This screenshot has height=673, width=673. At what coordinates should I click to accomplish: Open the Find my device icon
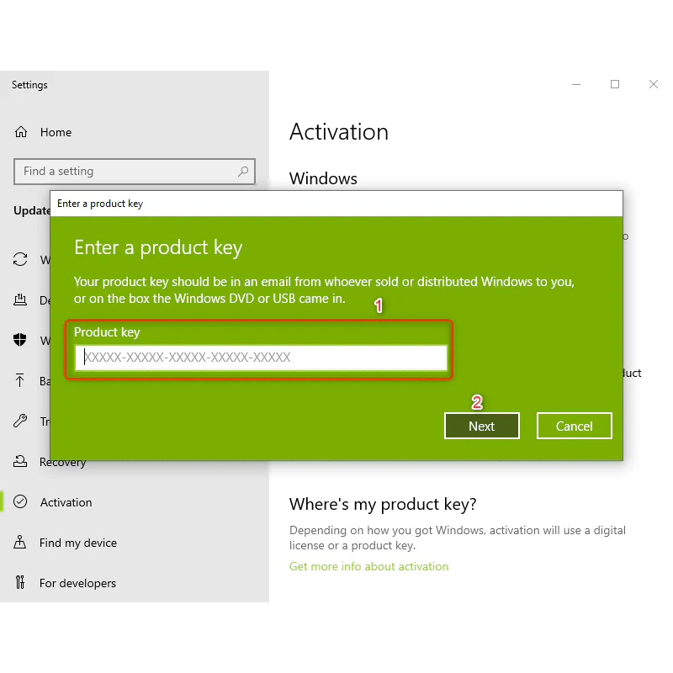pyautogui.click(x=21, y=543)
